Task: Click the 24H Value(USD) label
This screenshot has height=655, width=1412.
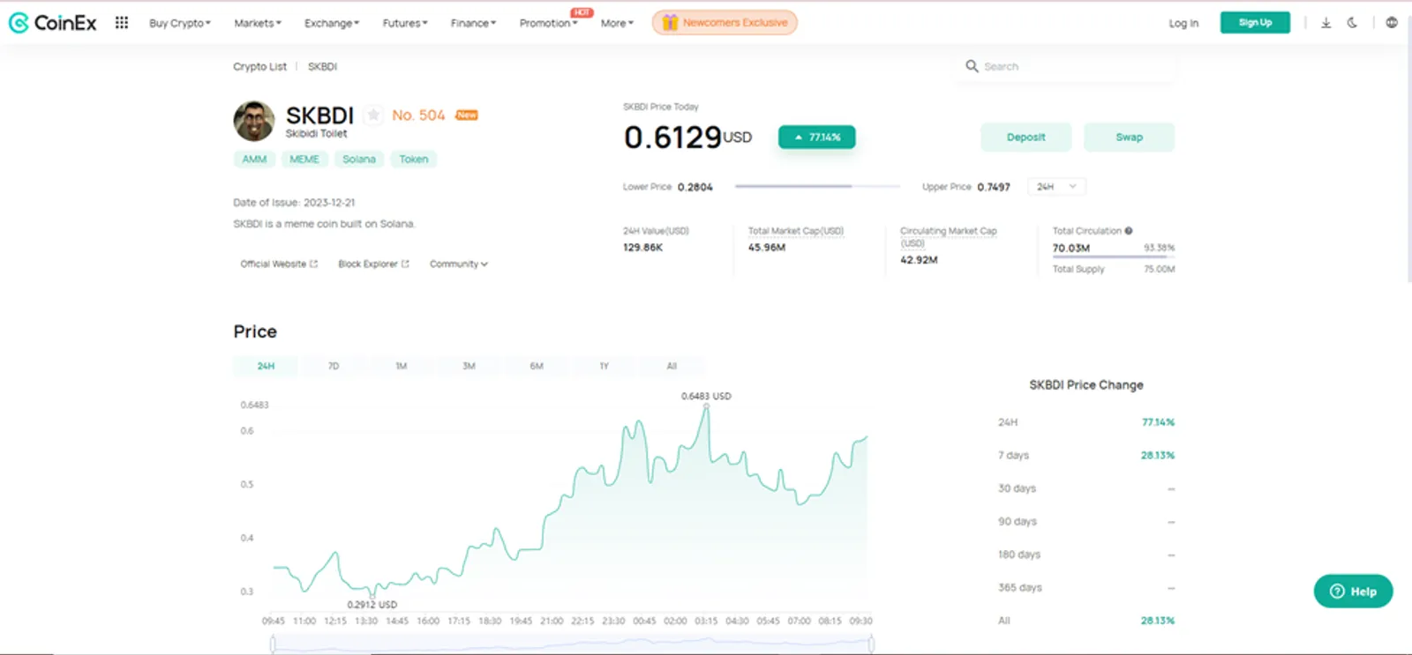Action: point(656,231)
